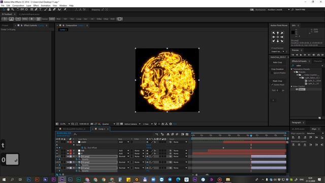Select the Rectangle shape tool
Viewport: 325px width, 183px height.
coord(31,10)
